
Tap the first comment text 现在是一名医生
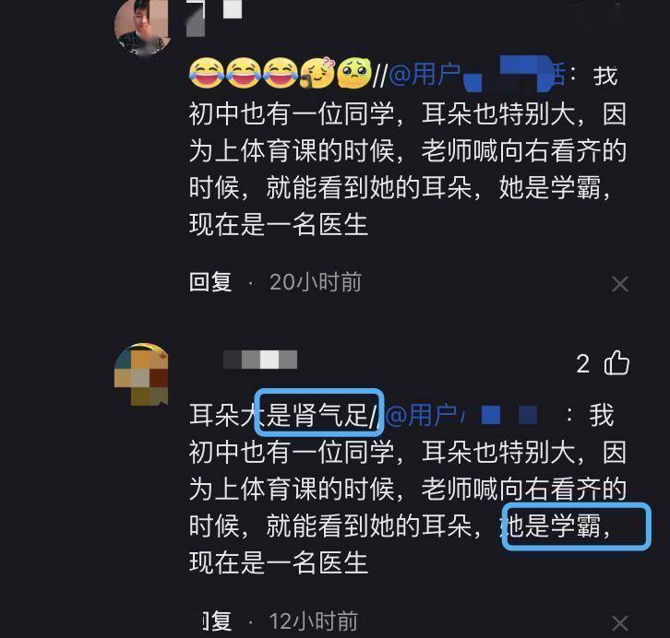279,224
